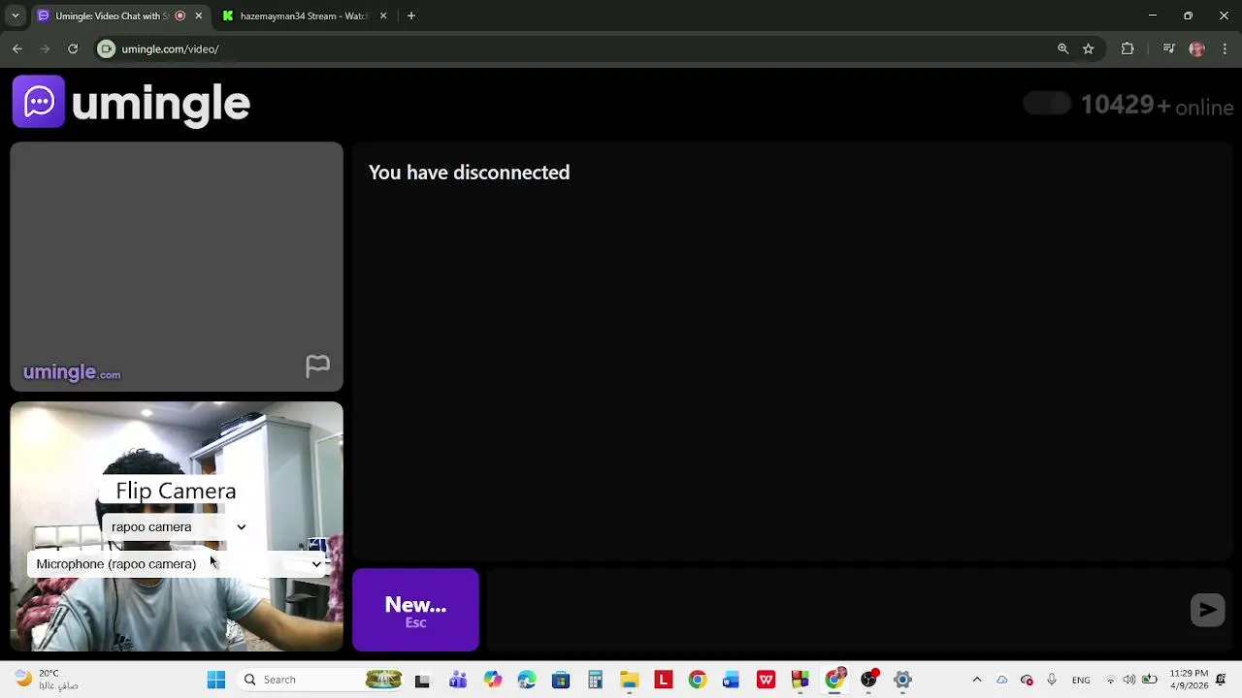
Task: Open Microsoft Store from taskbar
Action: pyautogui.click(x=561, y=680)
